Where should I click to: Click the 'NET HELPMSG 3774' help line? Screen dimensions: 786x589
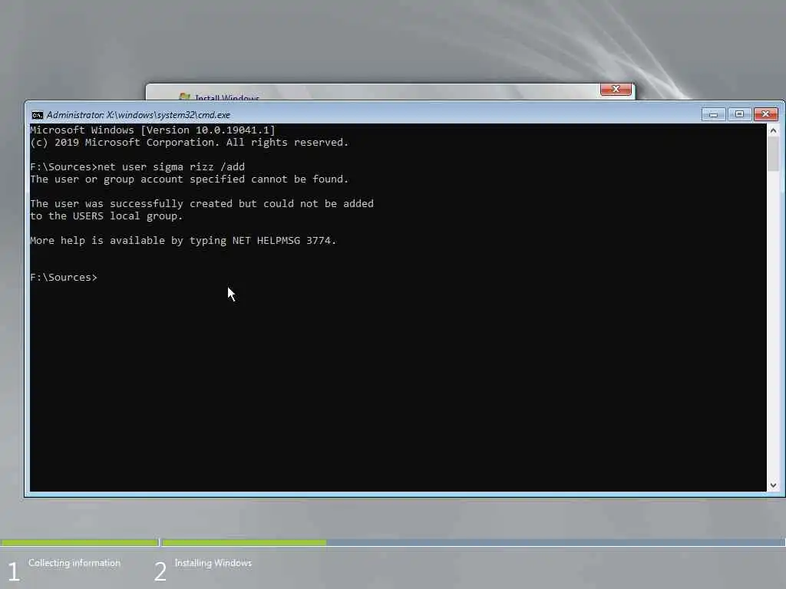[x=183, y=241]
